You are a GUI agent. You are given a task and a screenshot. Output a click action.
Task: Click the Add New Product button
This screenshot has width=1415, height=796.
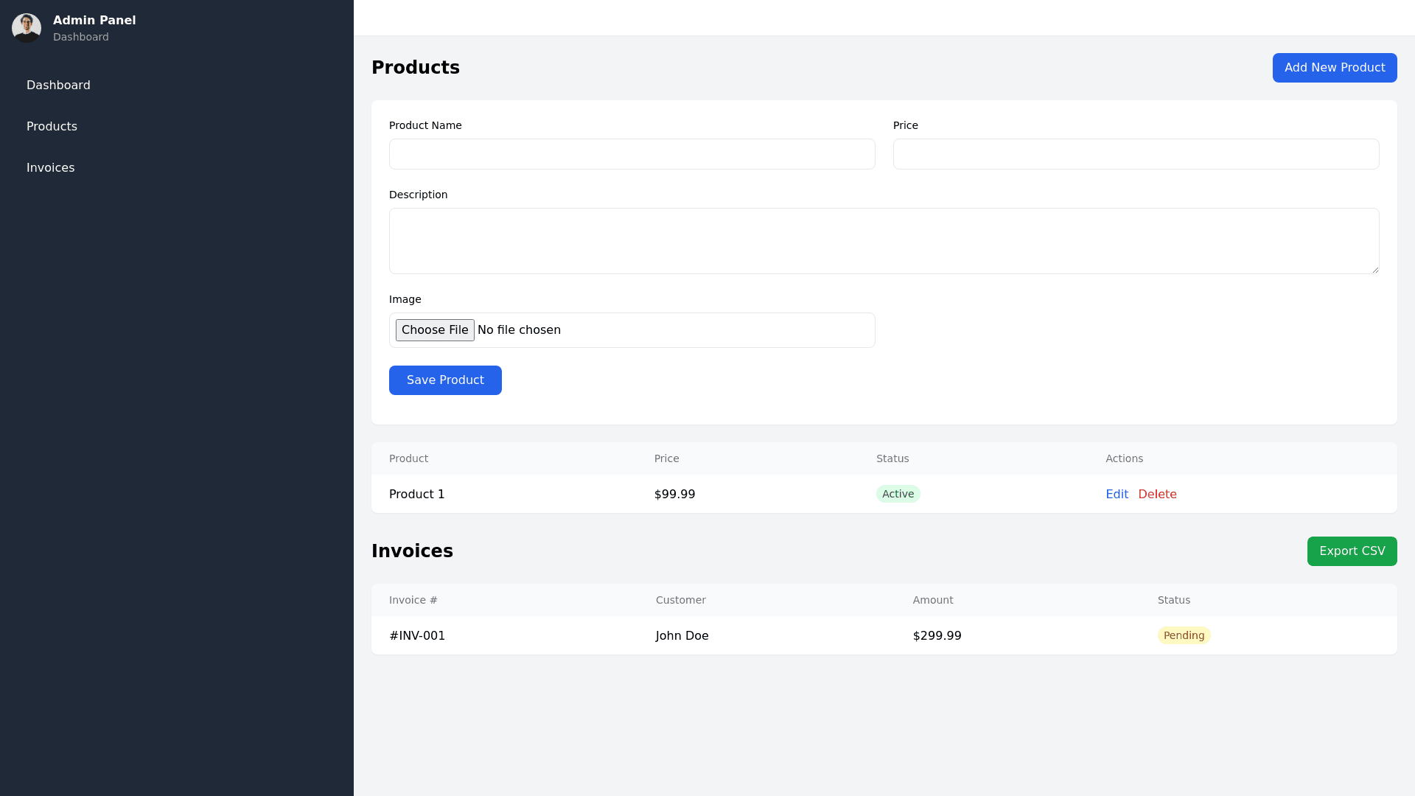tap(1334, 68)
